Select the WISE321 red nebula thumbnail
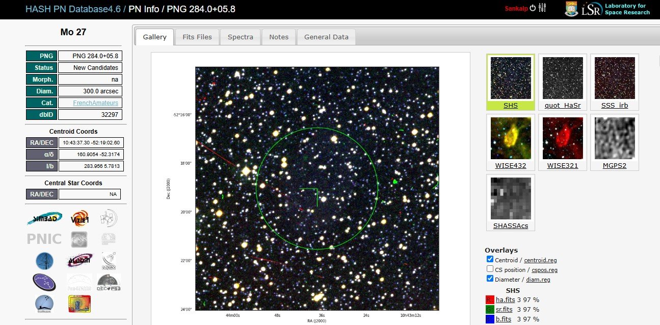 point(563,138)
